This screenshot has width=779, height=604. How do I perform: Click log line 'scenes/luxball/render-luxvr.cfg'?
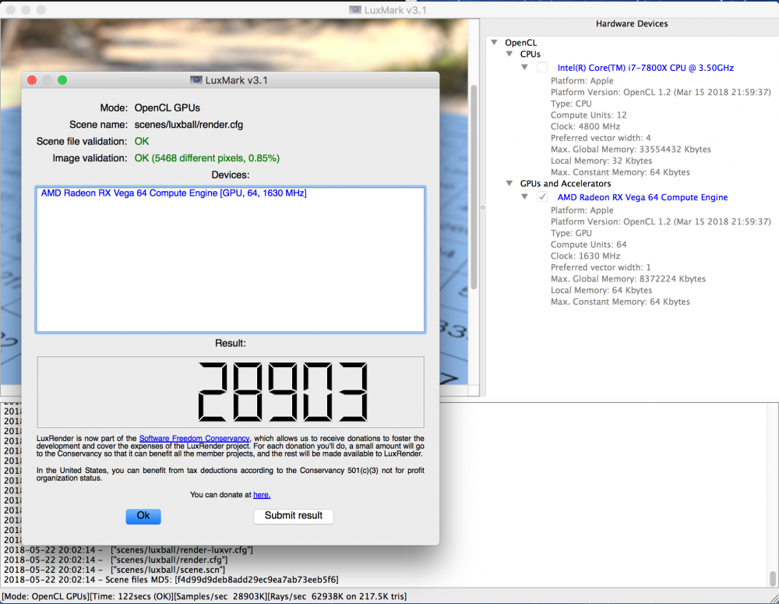(x=129, y=549)
